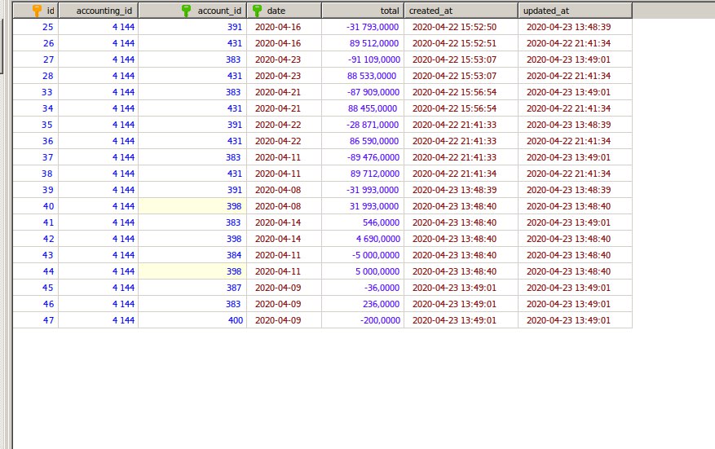
Task: Click total cell -91 109,0000
Action: pyautogui.click(x=363, y=59)
